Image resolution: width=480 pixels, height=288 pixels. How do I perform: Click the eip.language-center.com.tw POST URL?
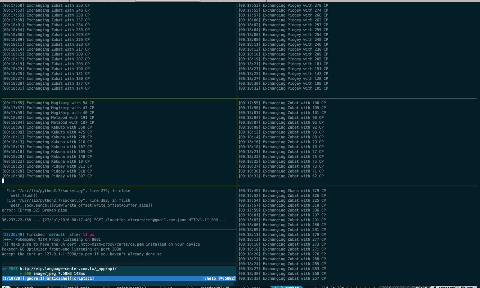click(68, 268)
